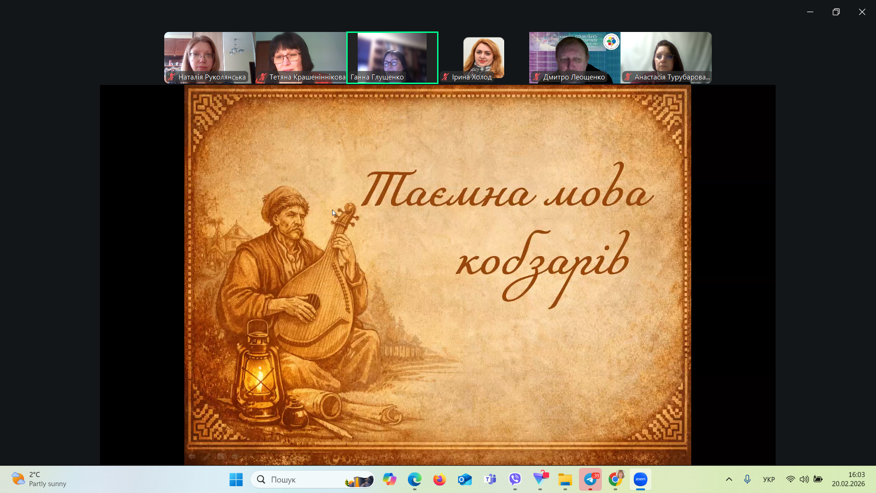Switch УКР keyboard language indicator
Screen dimensions: 876x493
[769, 479]
